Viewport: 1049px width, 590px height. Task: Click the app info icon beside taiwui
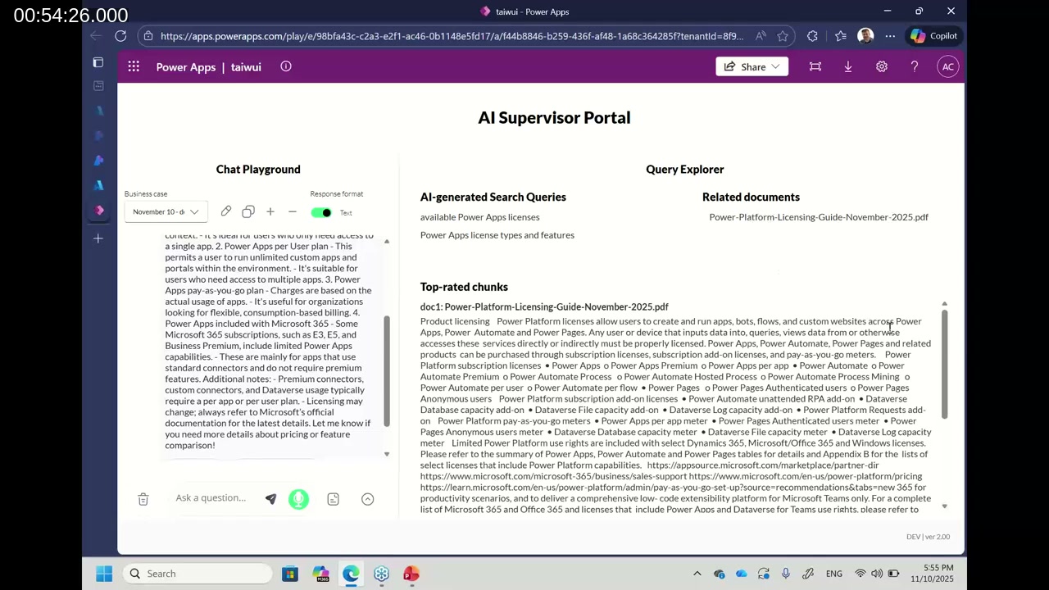coord(286,66)
